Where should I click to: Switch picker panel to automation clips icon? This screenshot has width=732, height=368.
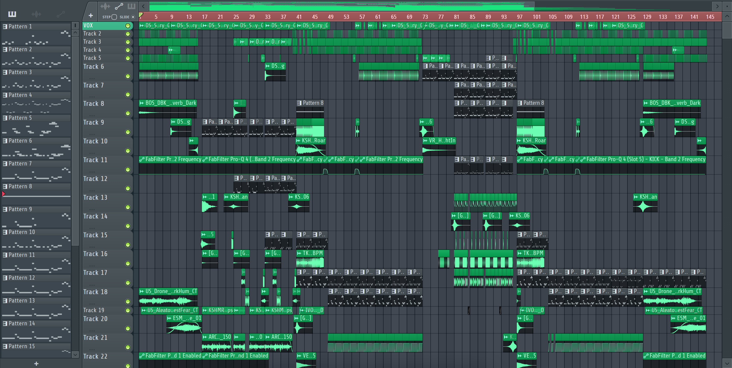[x=61, y=14]
